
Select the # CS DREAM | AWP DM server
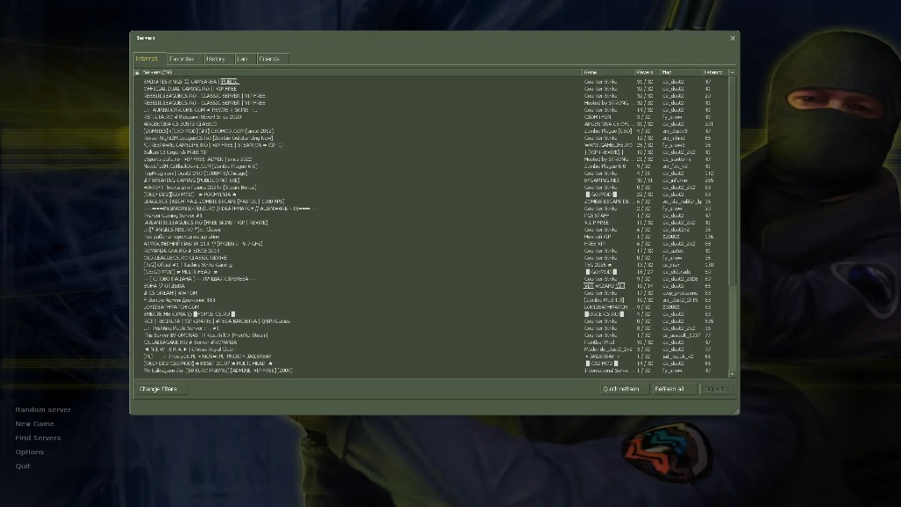431,293
